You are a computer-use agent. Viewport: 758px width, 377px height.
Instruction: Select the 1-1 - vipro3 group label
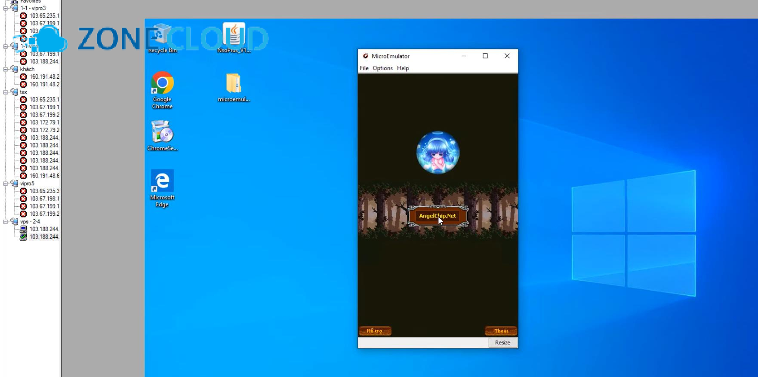(33, 8)
